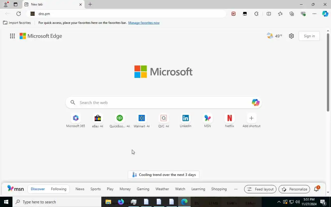Open the QuickBooks shortcut tile
331x207 pixels.
(119, 121)
